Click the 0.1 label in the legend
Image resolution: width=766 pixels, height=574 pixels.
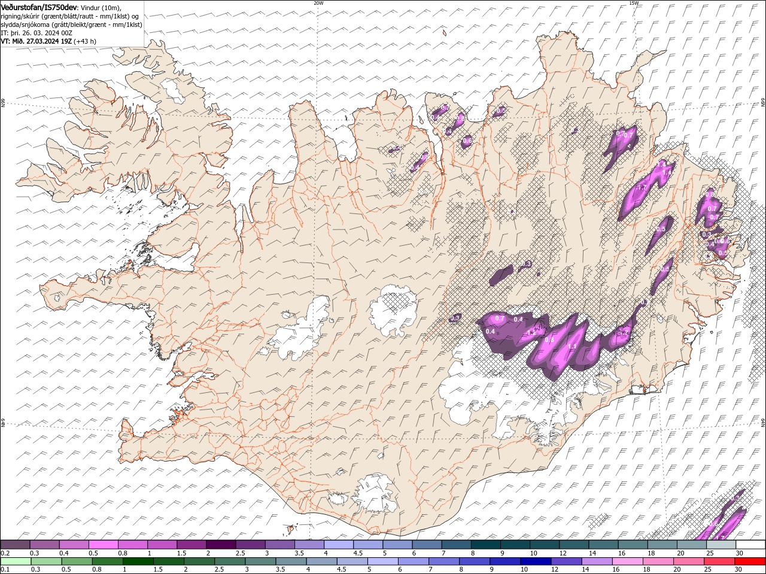pyautogui.click(x=5, y=570)
